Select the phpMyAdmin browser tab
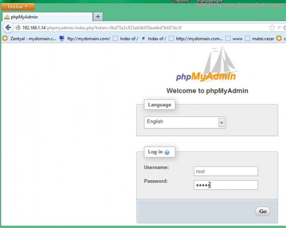This screenshot has width=286, height=228. click(x=48, y=17)
